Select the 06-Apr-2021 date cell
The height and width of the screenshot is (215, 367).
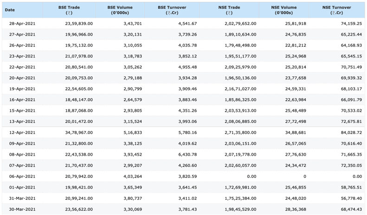23,177
